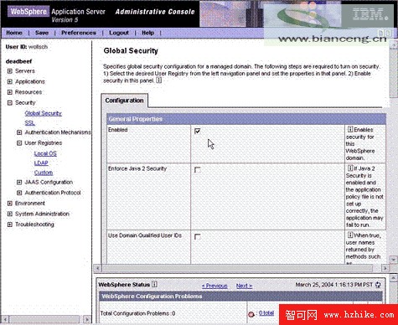Open Preferences from top menu
This screenshot has height=325, width=398.
(79, 33)
